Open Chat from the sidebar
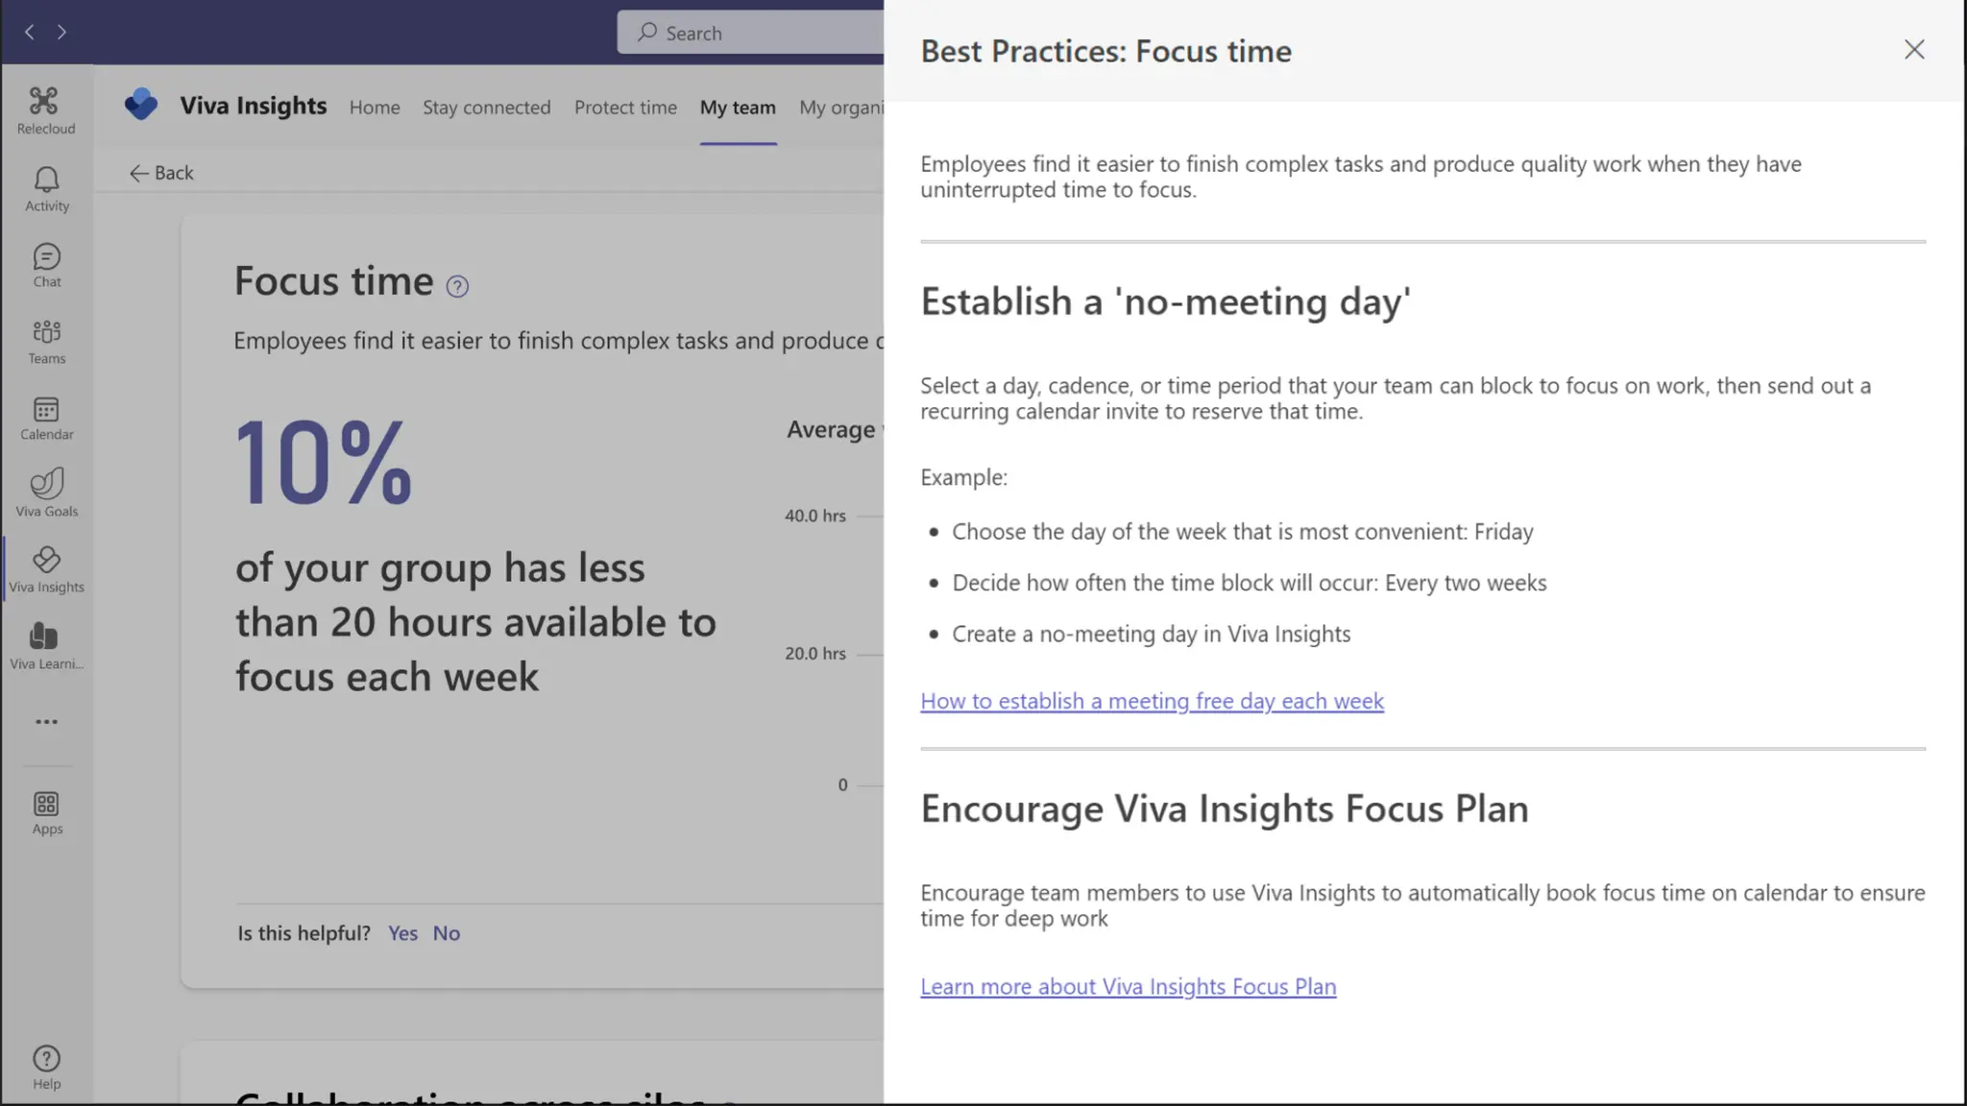Screen dimensions: 1967x1106 [46, 265]
